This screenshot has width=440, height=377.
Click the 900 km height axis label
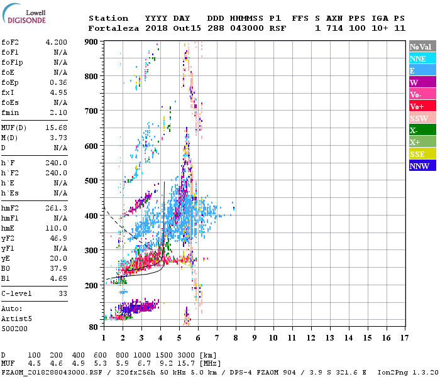tap(91, 42)
